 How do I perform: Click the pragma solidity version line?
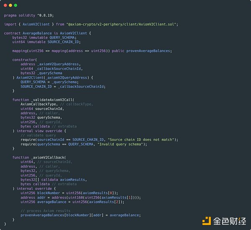[23, 15]
